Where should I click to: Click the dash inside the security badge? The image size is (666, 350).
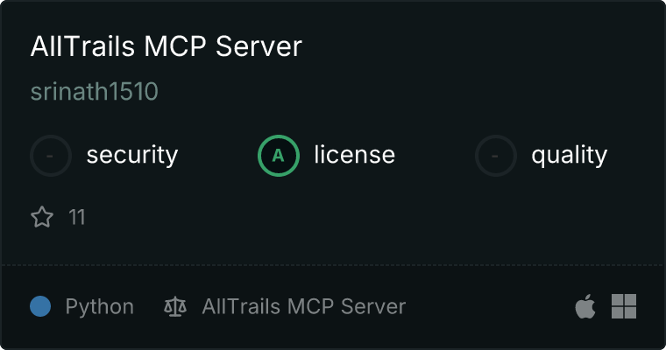coord(50,156)
